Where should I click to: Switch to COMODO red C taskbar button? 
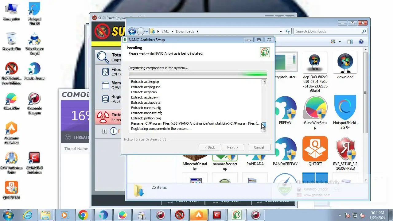217,215
